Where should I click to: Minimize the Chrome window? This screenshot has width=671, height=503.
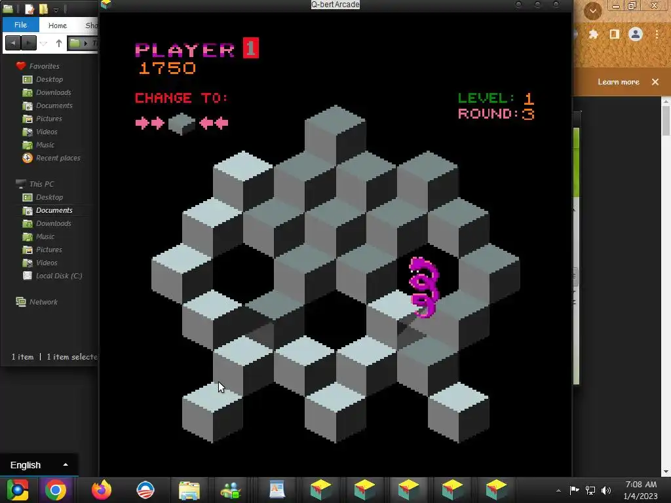(616, 5)
